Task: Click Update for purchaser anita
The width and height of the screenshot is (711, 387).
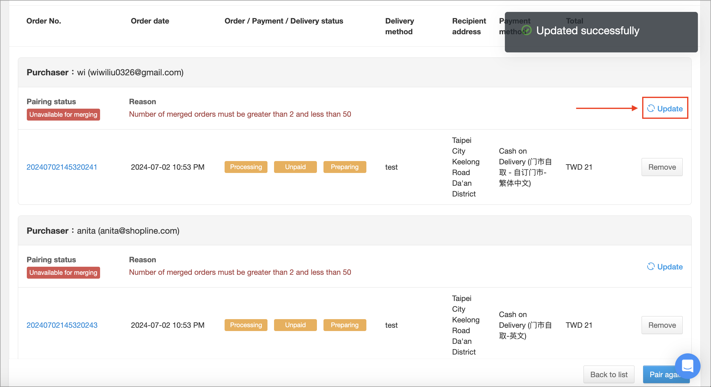Action: (x=665, y=267)
